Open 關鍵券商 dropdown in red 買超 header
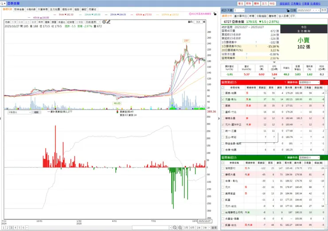Viewport: 328px width, 231px height. pyautogui.click(x=309, y=82)
